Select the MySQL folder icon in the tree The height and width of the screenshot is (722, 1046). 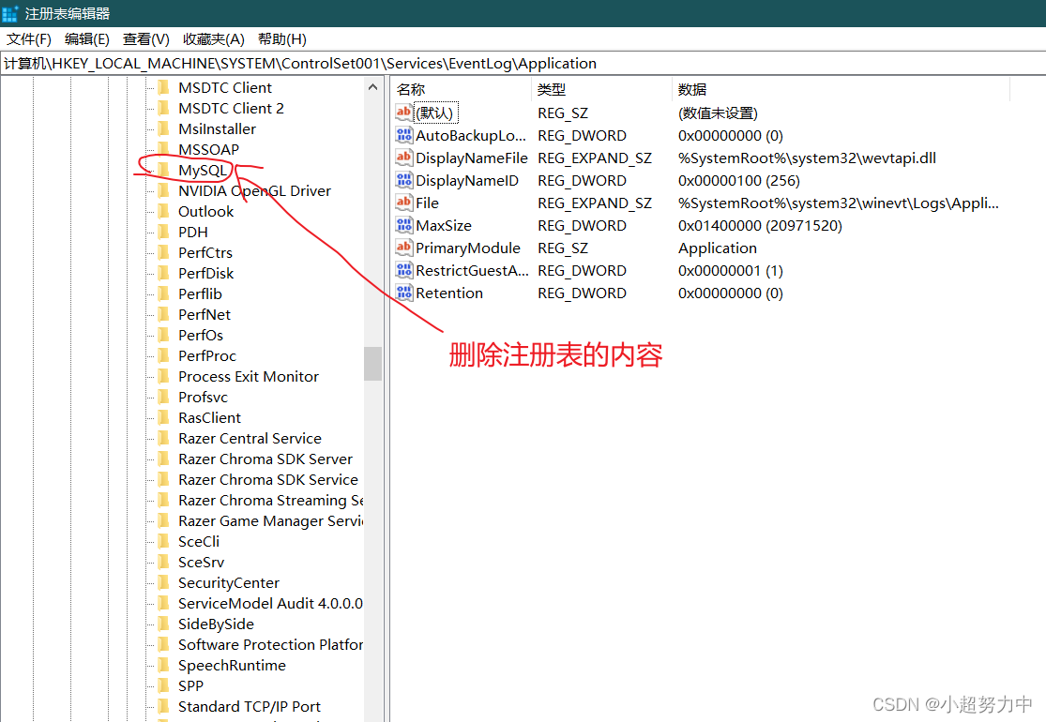(x=164, y=170)
